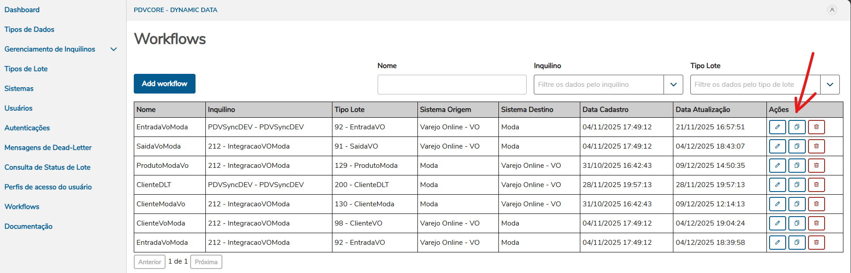Click the pencil icon for ClienteModaVo row
This screenshot has width=851, height=273.
point(777,204)
